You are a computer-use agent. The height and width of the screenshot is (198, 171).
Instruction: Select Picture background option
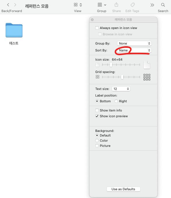(x=97, y=146)
